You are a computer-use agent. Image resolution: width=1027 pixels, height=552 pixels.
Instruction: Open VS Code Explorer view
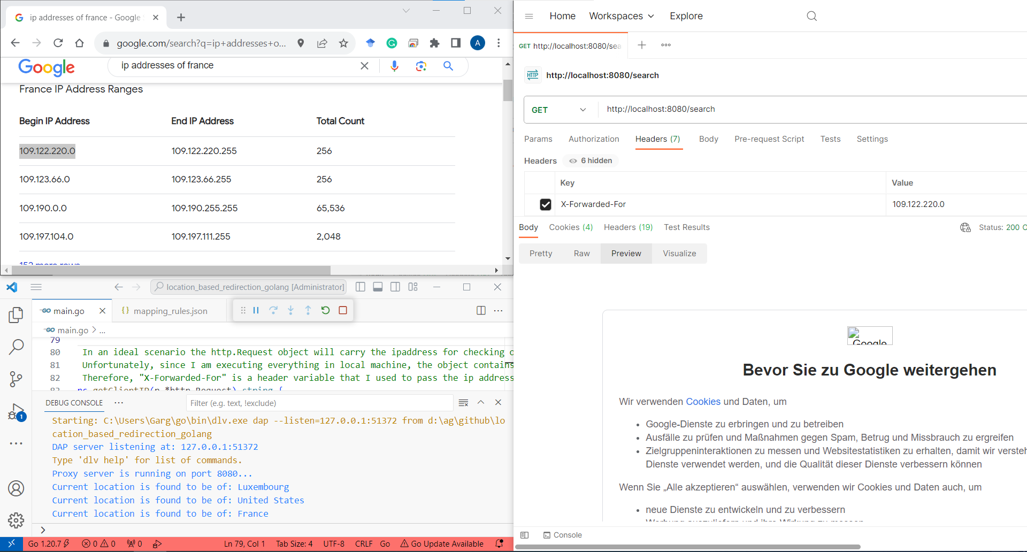(x=16, y=315)
